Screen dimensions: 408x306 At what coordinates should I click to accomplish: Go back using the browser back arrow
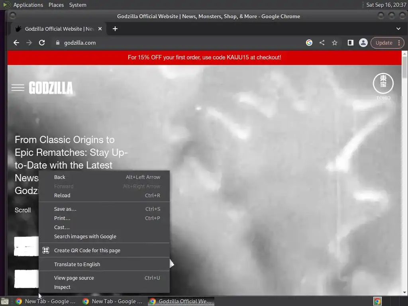point(16,43)
